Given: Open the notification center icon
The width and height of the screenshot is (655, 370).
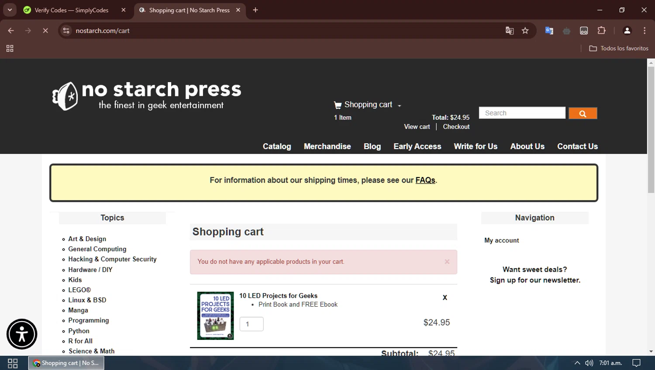Looking at the screenshot, I should [636, 363].
